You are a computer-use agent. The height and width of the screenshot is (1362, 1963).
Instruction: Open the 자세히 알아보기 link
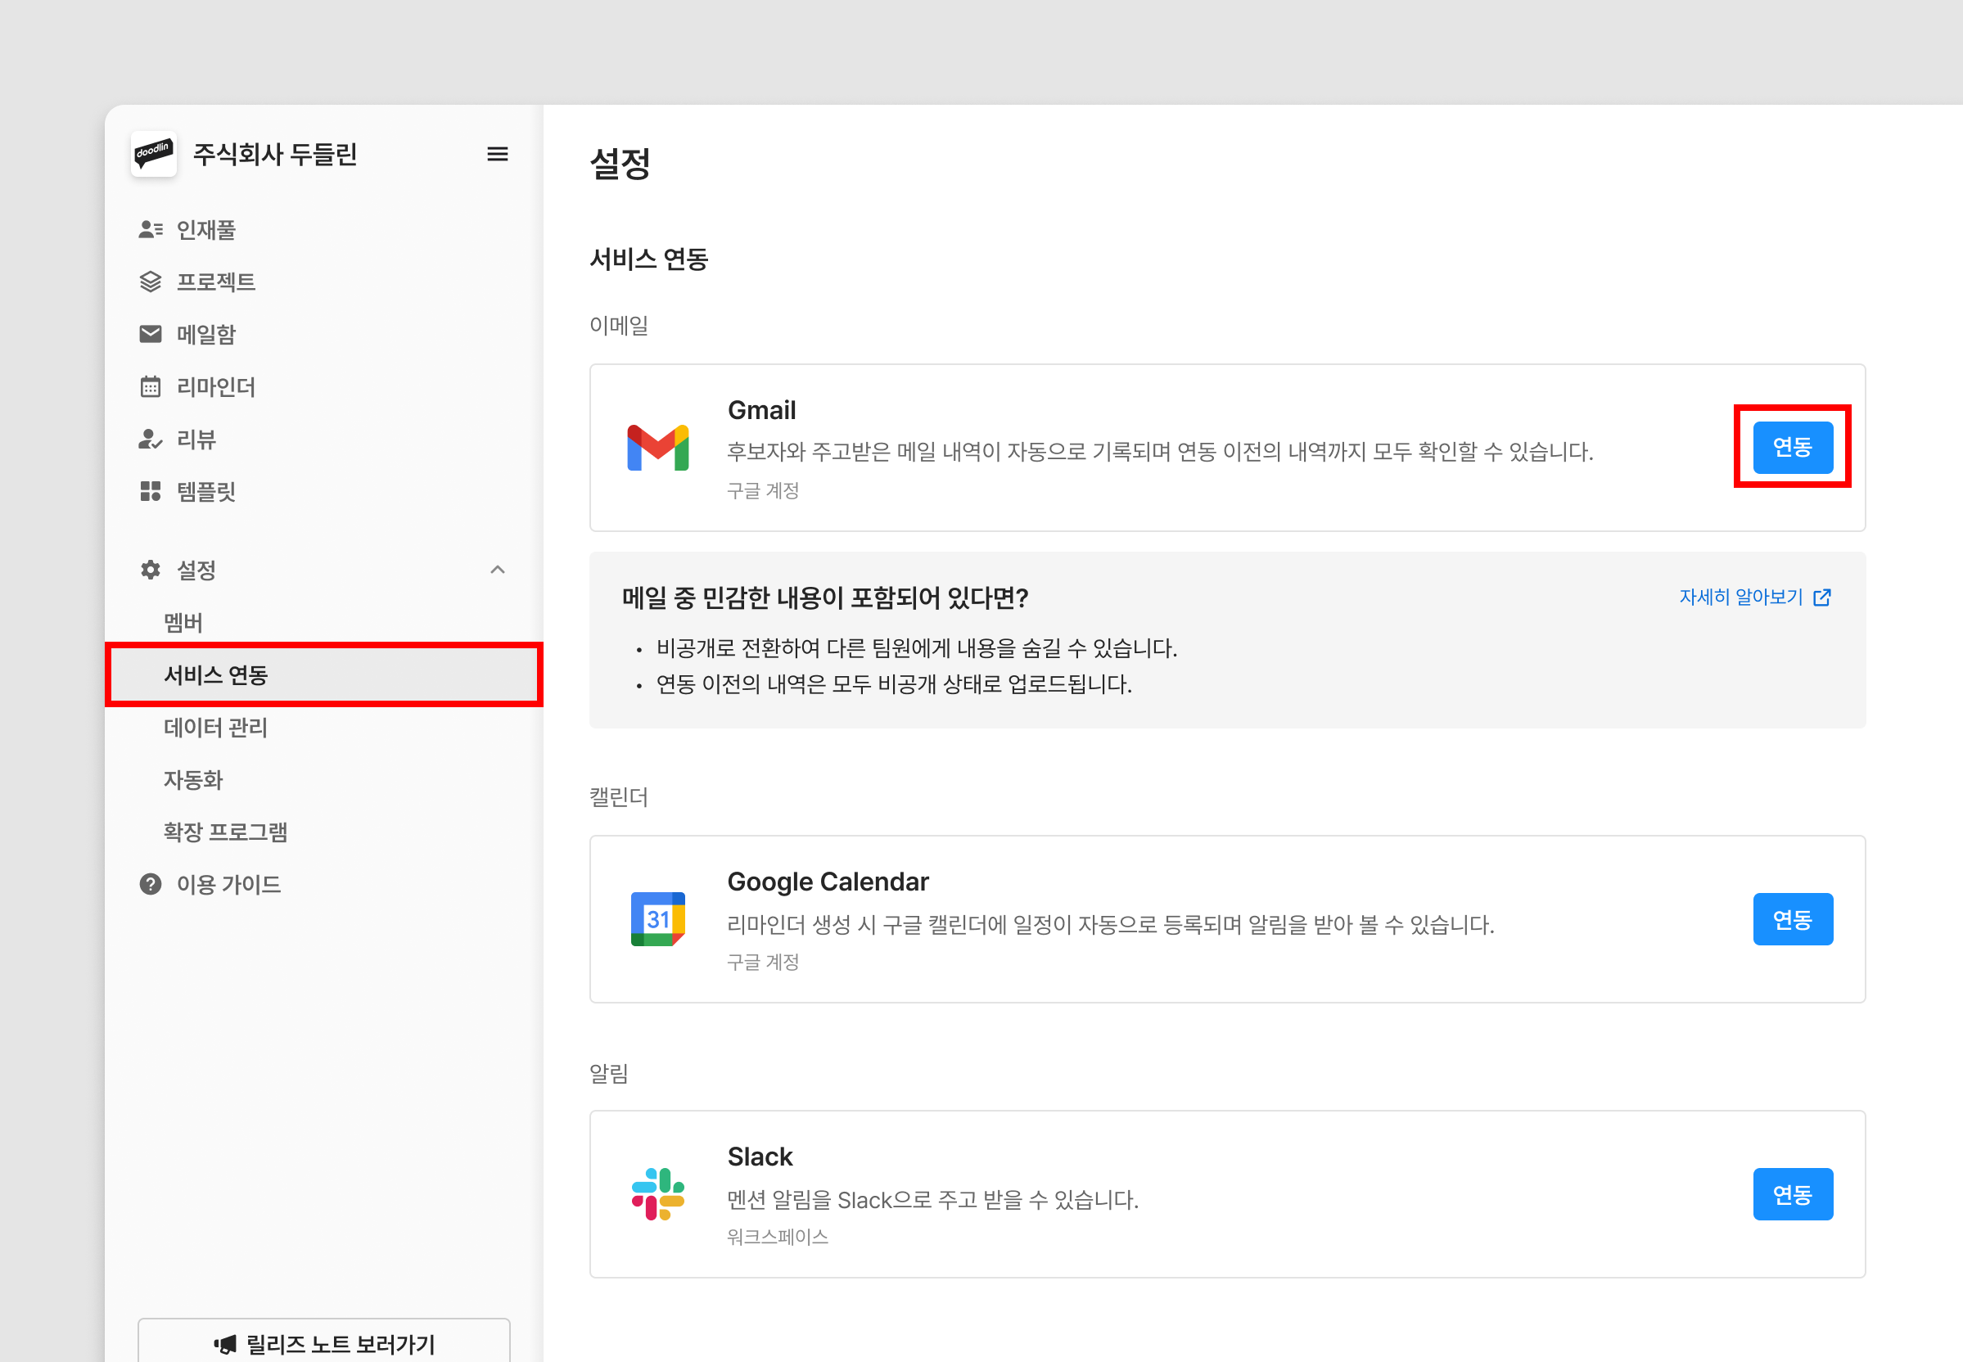1754,597
